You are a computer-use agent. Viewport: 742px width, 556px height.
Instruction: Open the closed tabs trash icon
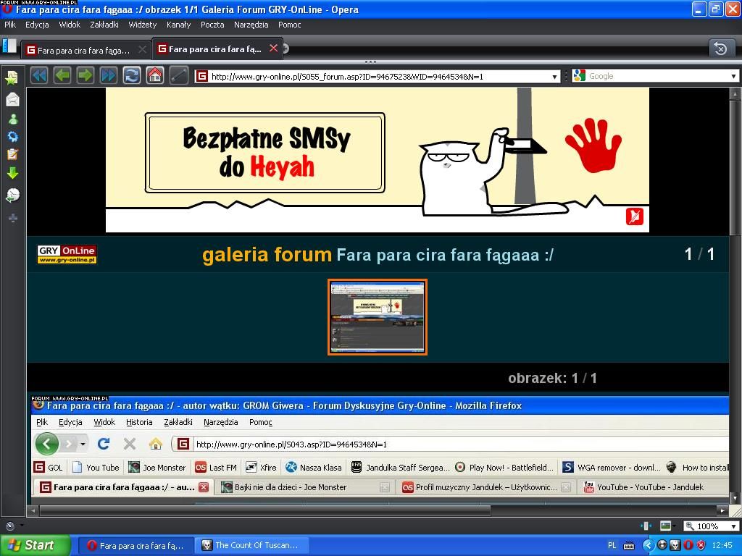click(720, 49)
